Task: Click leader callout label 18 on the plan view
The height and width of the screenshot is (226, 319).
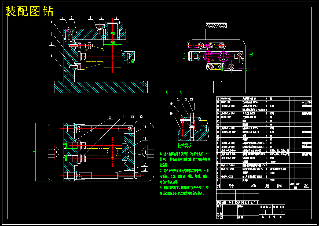Action: click(145, 169)
